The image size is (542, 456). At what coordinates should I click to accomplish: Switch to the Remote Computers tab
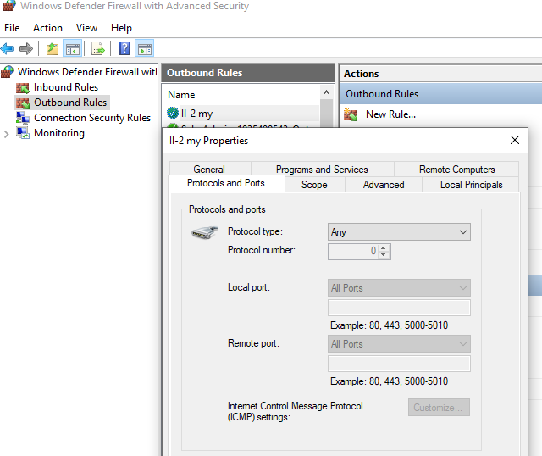[456, 170]
